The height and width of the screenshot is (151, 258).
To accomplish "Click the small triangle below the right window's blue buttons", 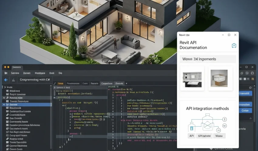I will [x=250, y=118].
